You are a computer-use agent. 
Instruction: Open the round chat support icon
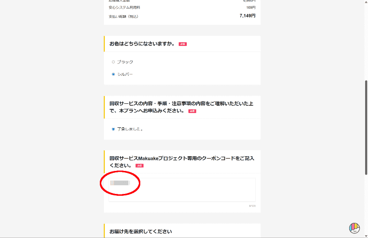click(354, 228)
